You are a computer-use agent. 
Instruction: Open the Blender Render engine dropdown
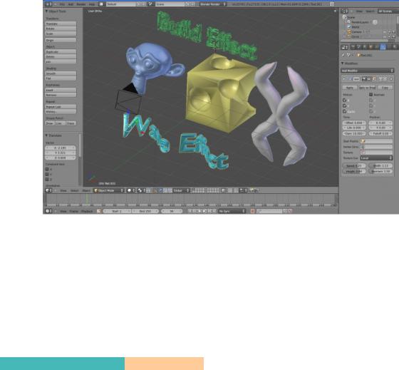213,4
